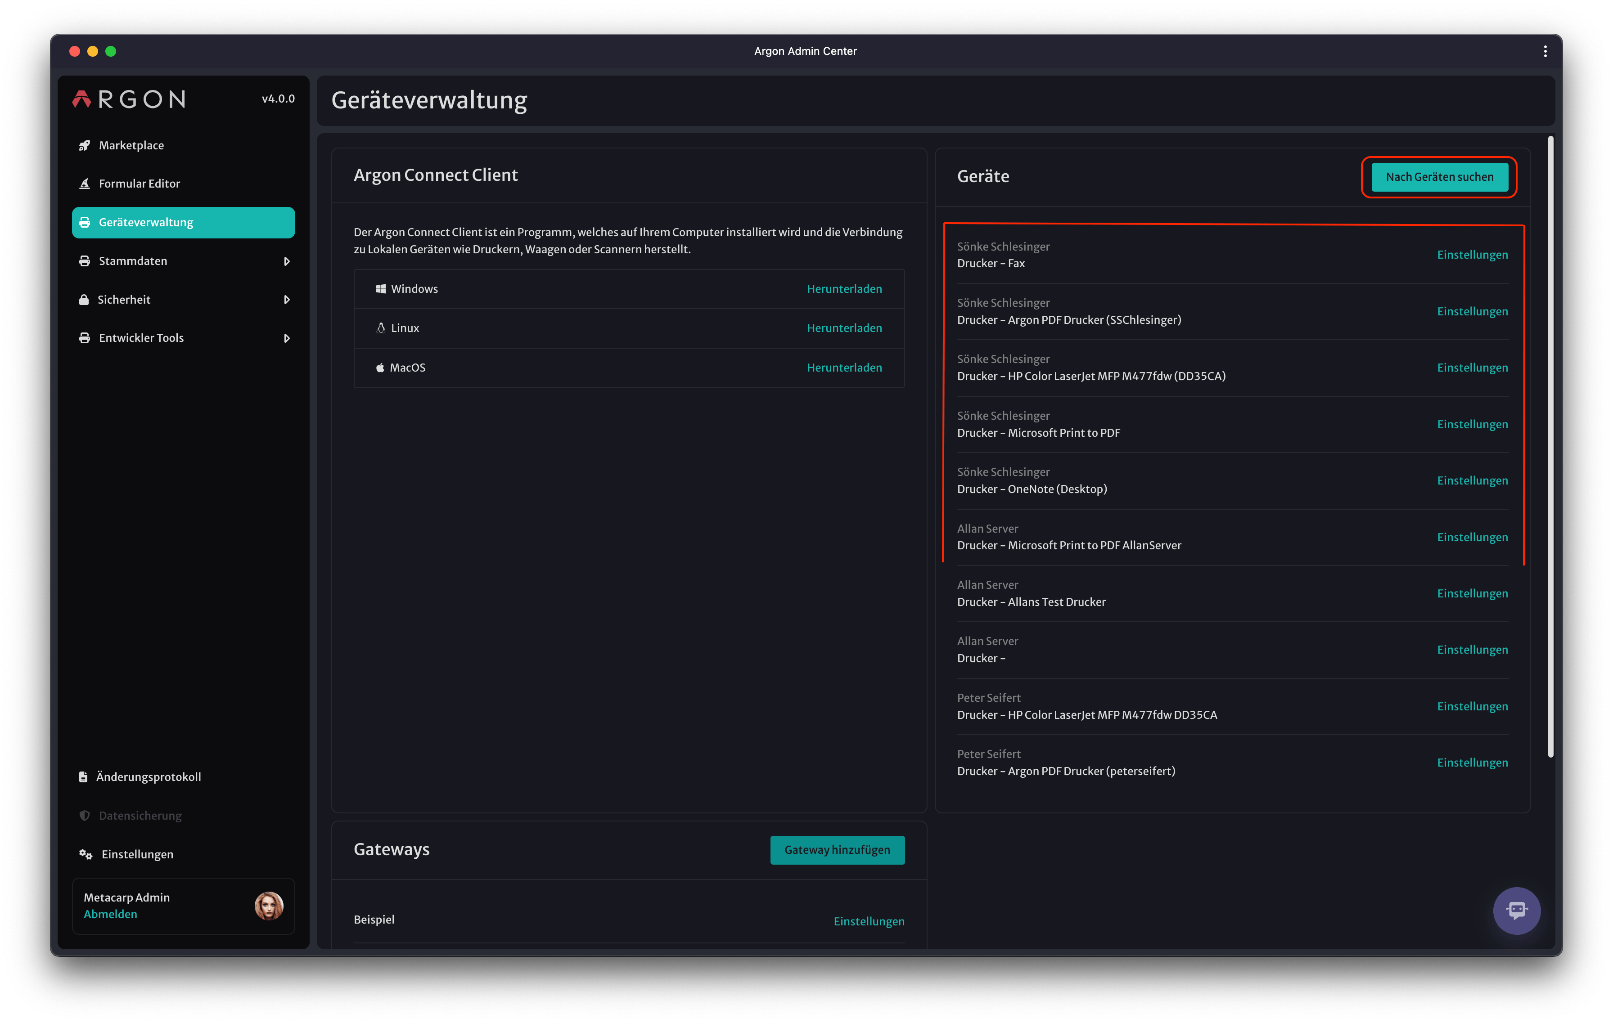Open Formular Editor in the sidebar
The width and height of the screenshot is (1613, 1023).
click(184, 184)
